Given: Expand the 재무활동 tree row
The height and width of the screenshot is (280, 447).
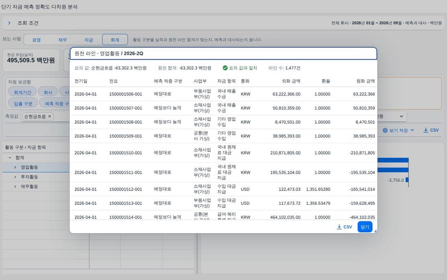Looking at the screenshot, I should (x=15, y=187).
